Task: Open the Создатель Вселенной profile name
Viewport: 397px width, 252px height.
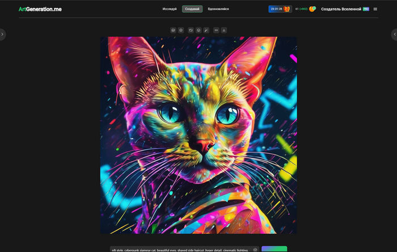Action: click(341, 9)
